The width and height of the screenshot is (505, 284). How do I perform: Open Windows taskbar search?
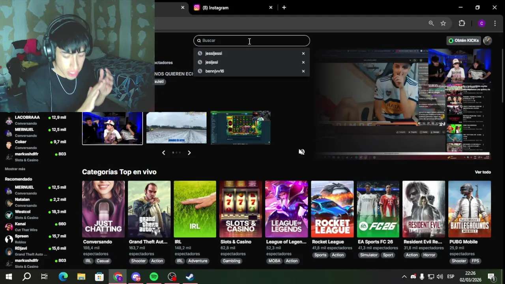click(26, 277)
